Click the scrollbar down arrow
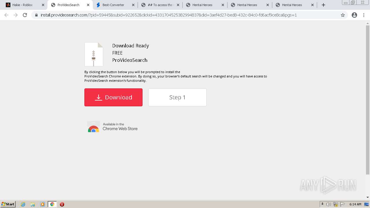 368,198
